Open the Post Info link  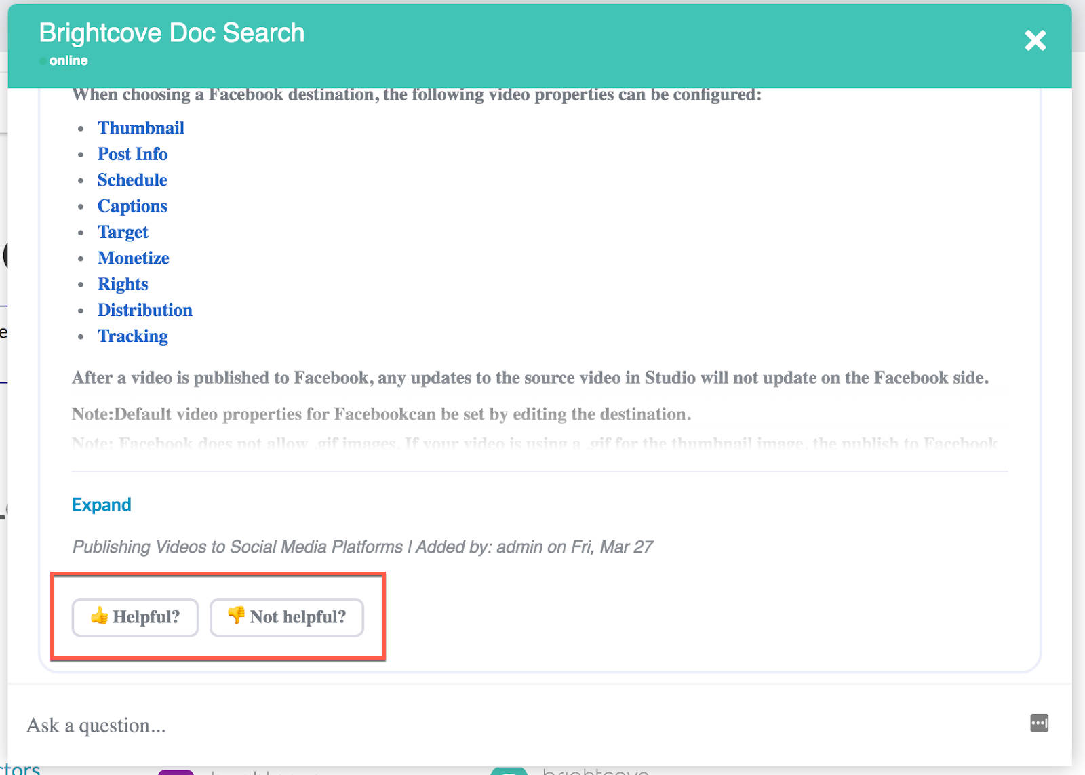[132, 154]
